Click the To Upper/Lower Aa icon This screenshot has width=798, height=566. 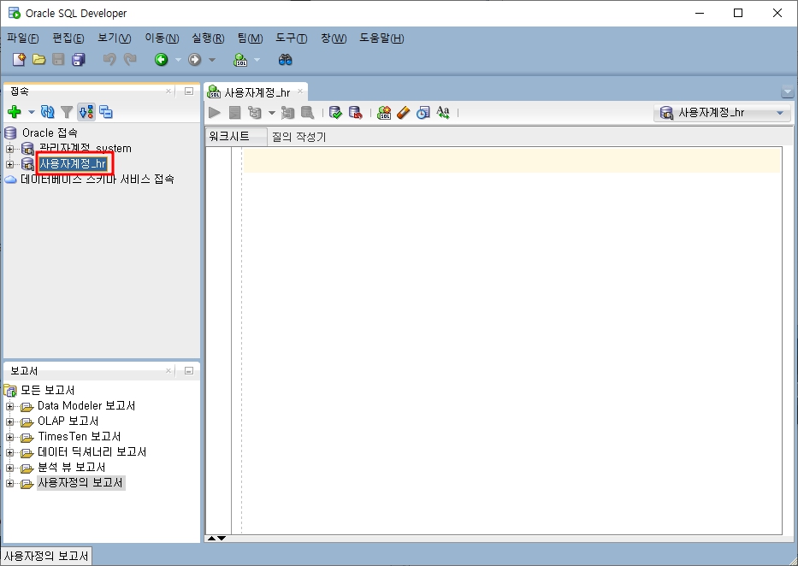click(x=443, y=112)
